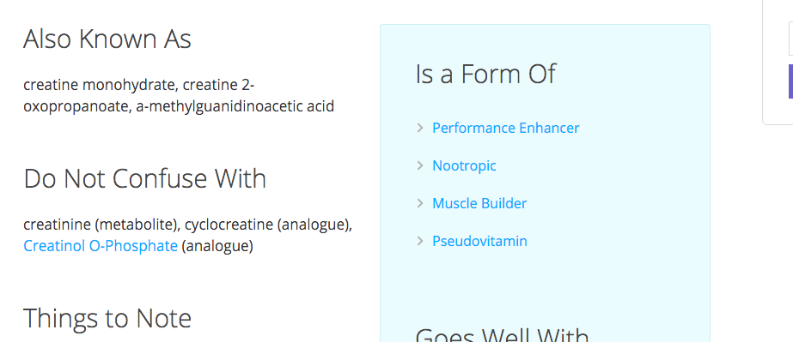Click the chevron beside Performance Enhancer

point(420,128)
